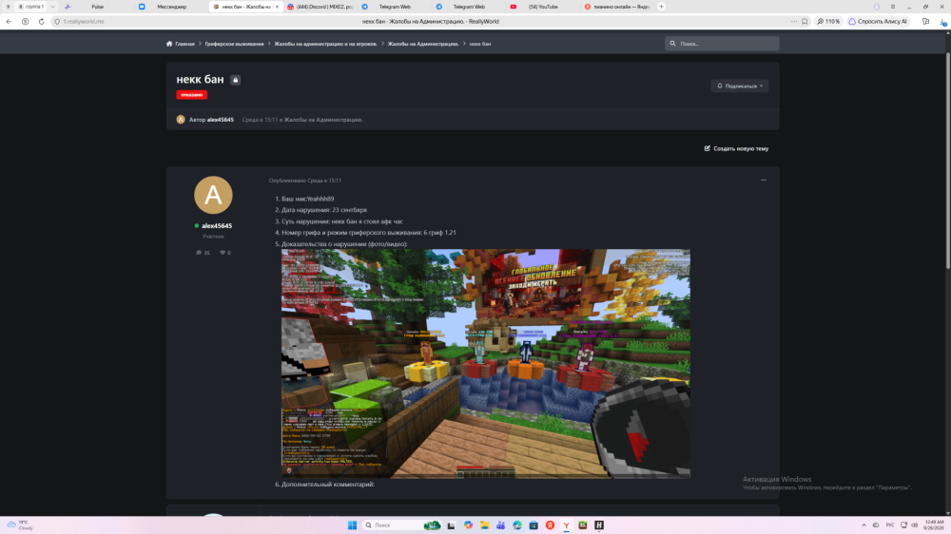Open alex45645 profile name under avatar
Viewport: 951px width, 534px height.
click(x=217, y=225)
